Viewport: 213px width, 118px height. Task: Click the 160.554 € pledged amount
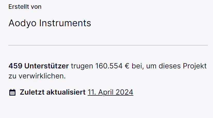[112, 66]
